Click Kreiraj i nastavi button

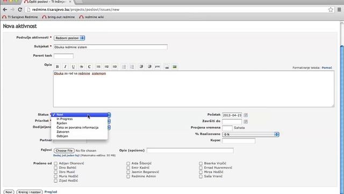coord(30,192)
